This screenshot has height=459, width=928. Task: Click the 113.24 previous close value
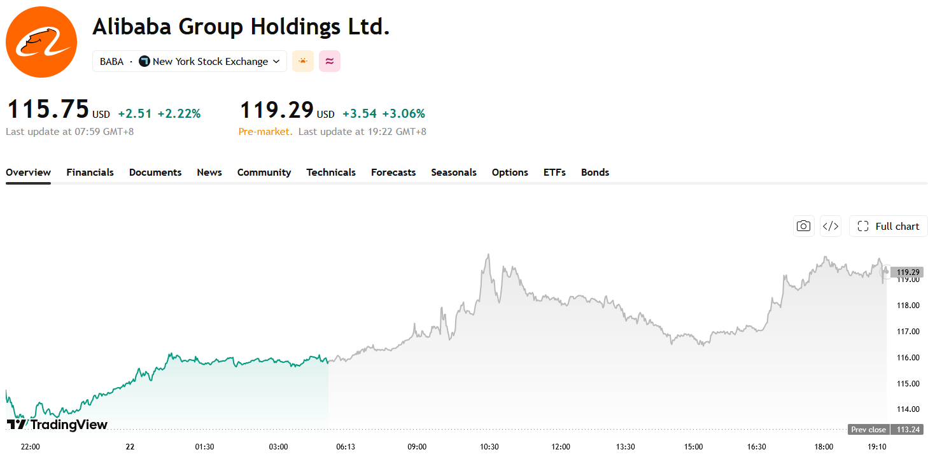click(908, 430)
